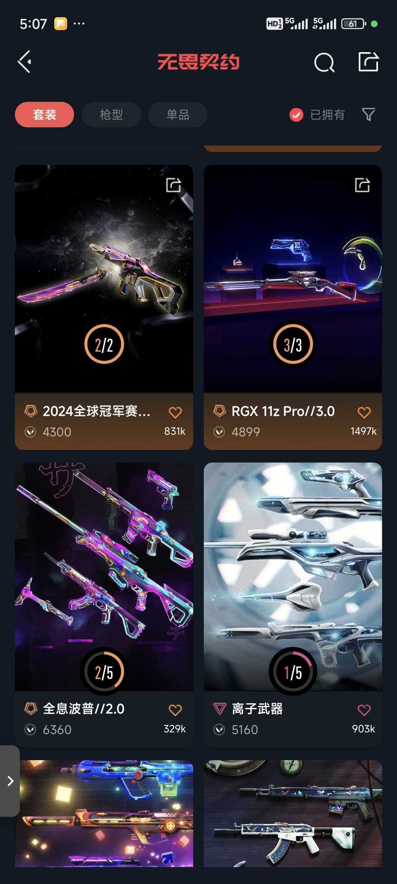397x884 pixels.
Task: Open the search magnifier icon
Action: pos(324,62)
